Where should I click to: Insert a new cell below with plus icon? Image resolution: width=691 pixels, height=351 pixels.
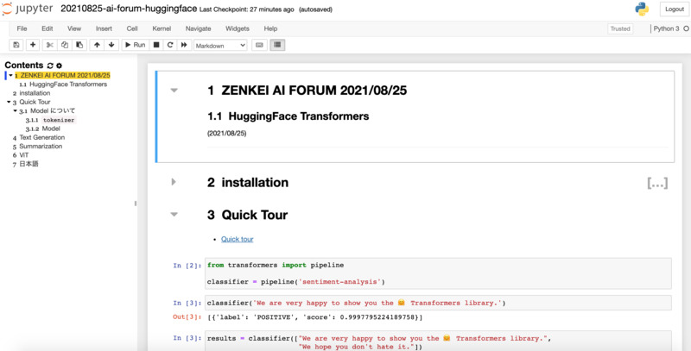(33, 45)
